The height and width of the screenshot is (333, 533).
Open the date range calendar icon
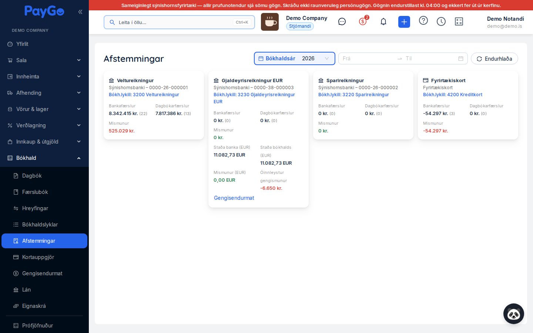[x=461, y=58]
